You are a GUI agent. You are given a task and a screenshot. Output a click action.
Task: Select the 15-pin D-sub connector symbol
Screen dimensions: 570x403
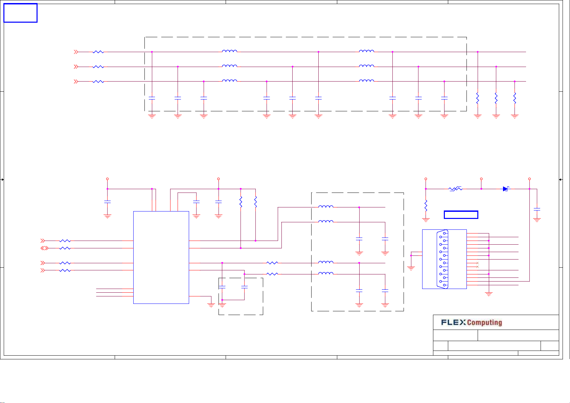pyautogui.click(x=444, y=259)
